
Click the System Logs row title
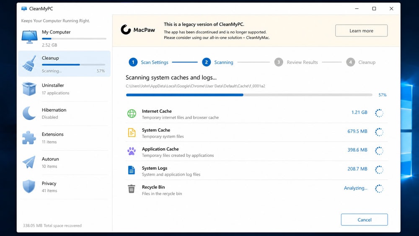pyautogui.click(x=155, y=168)
